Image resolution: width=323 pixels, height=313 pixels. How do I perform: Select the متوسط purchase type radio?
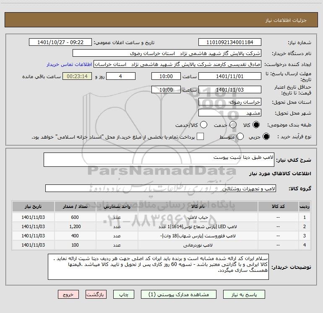240,137
